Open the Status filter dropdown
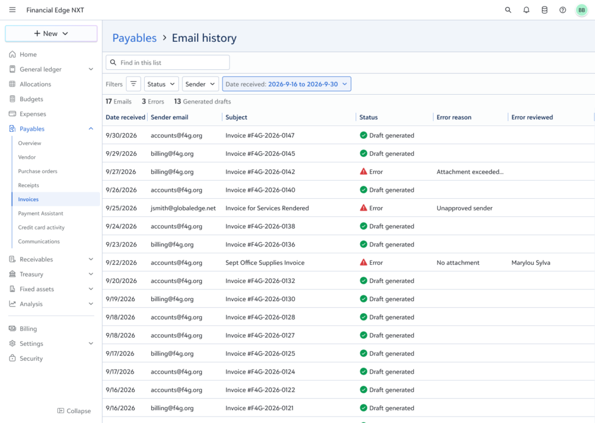The width and height of the screenshot is (595, 423). 162,84
